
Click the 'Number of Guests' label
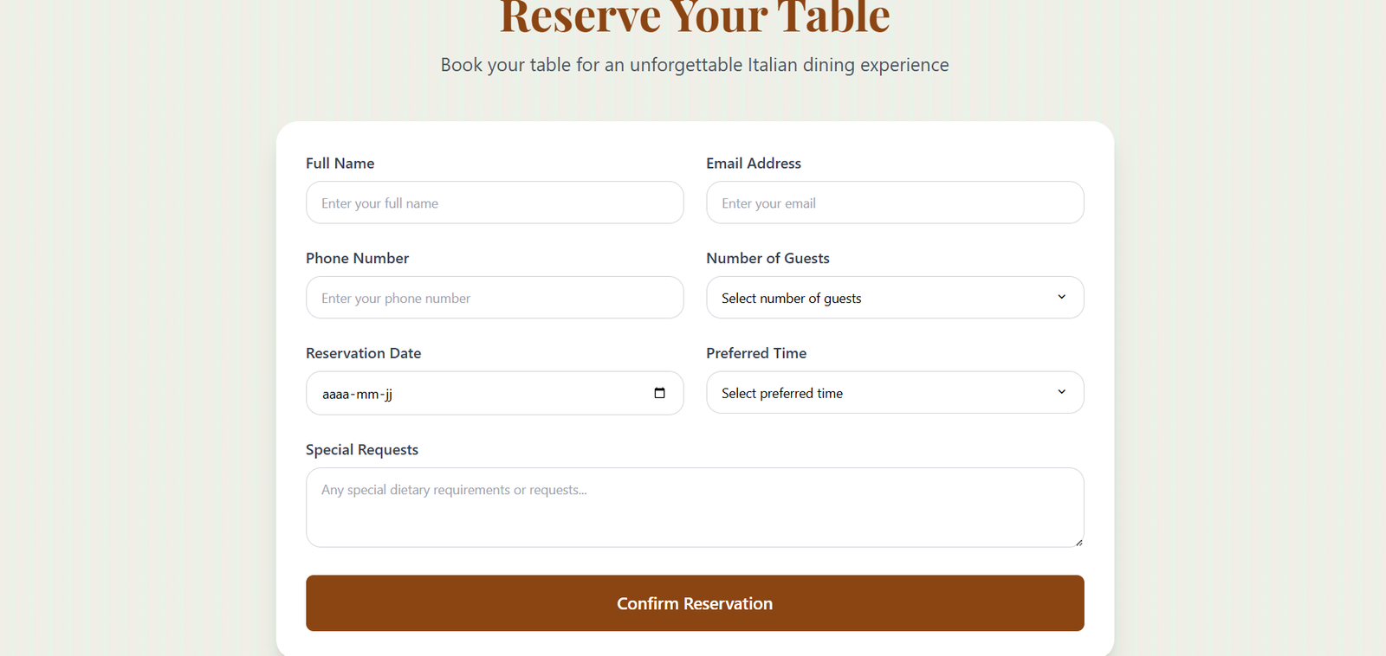pos(767,259)
